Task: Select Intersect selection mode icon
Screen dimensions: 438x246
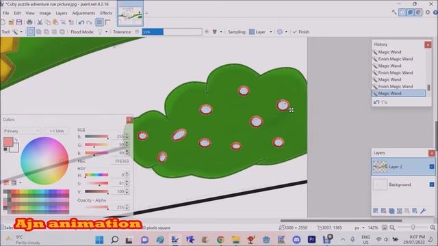Action: 54,32
